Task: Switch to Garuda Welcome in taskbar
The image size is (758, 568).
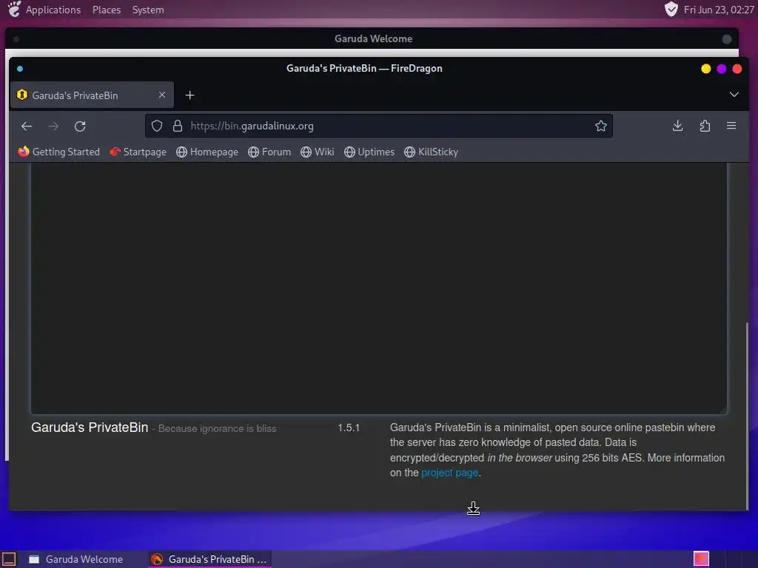Action: pyautogui.click(x=76, y=559)
